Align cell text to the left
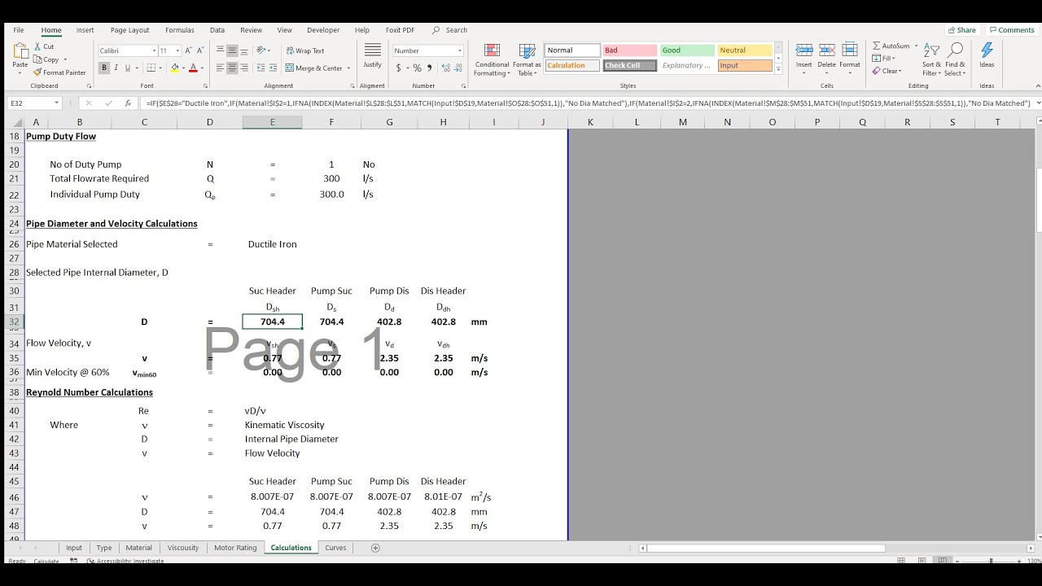 tap(220, 68)
